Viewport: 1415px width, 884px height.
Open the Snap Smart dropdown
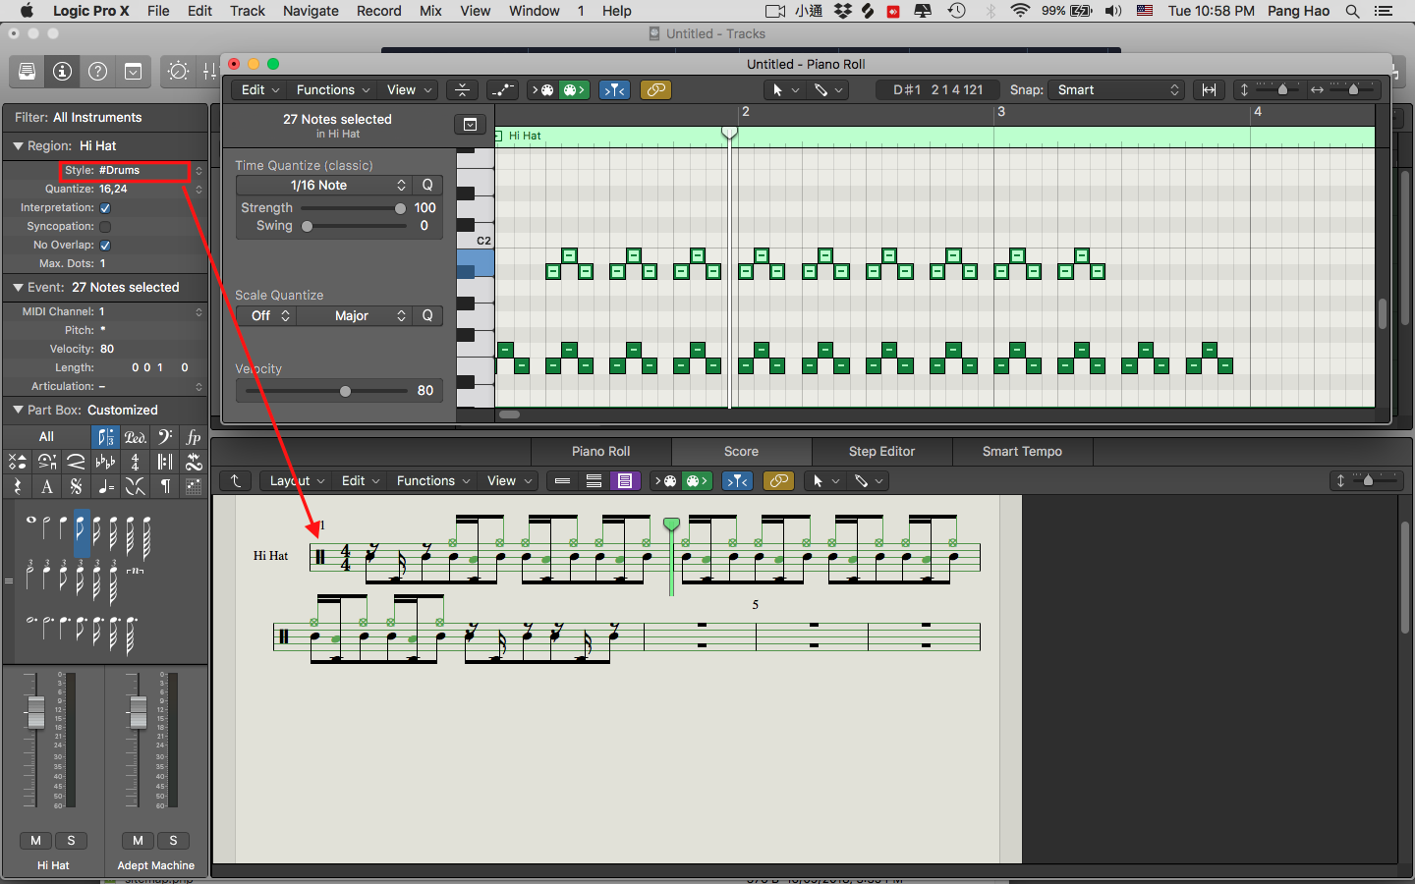tap(1117, 89)
